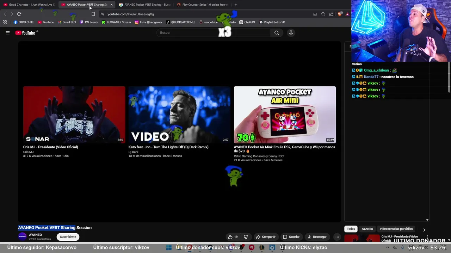Click the AYANEO channel avatar
Screen dimensions: 451x253
coord(22,236)
